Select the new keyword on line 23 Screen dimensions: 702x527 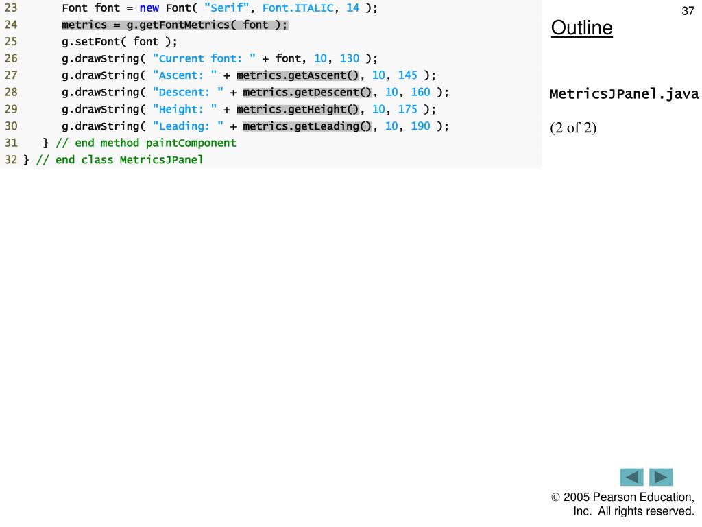coord(149,8)
